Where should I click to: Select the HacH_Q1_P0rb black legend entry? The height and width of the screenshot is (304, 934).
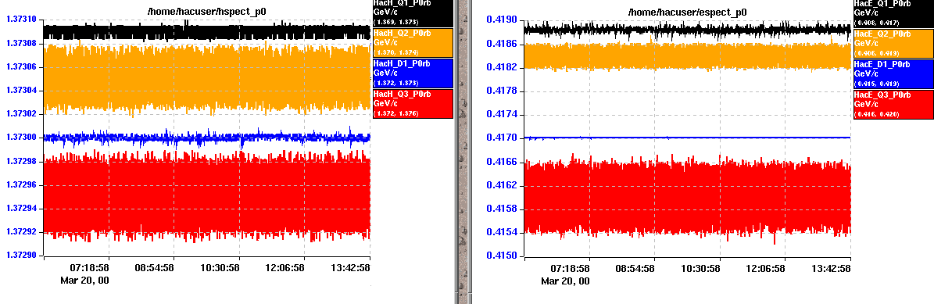coord(413,13)
